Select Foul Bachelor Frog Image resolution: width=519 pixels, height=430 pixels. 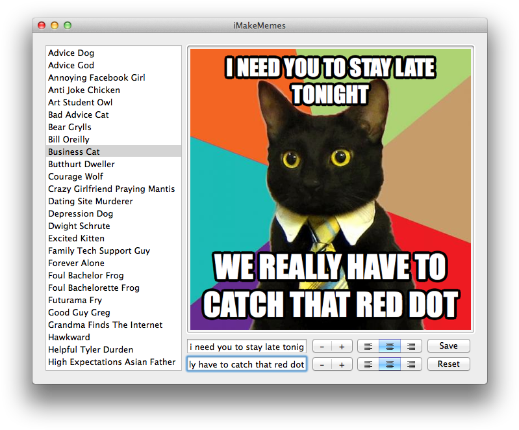coord(114,276)
